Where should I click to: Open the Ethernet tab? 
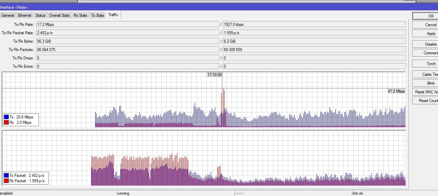point(25,15)
